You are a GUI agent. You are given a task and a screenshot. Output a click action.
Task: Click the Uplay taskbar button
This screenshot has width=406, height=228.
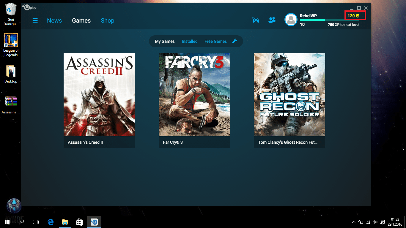(94, 222)
